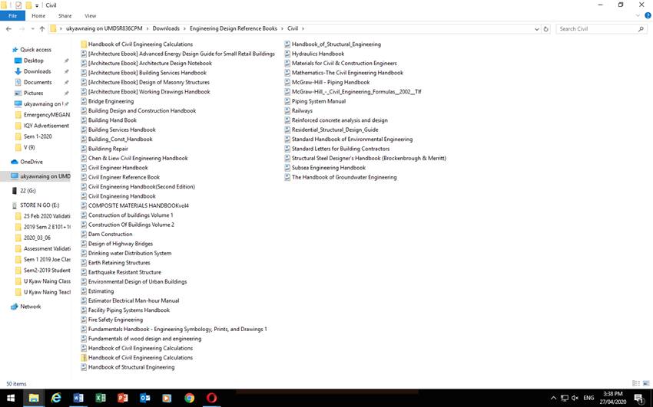
Task: Open recent locations dropdown arrow
Action: tap(32, 28)
